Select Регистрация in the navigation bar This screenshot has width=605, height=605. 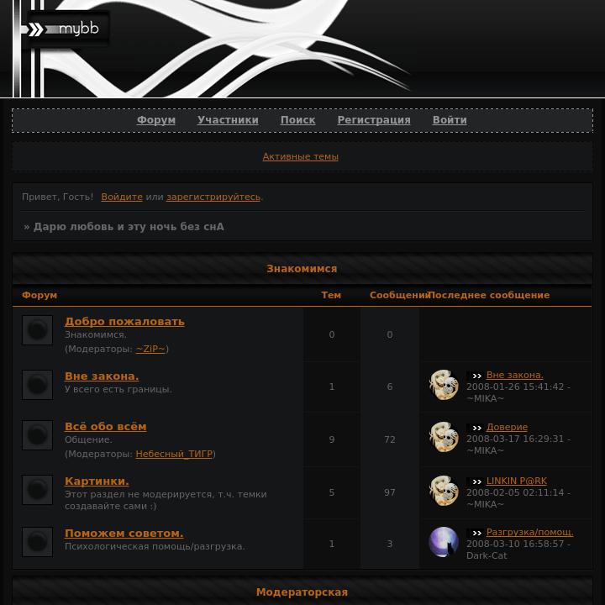tap(374, 120)
